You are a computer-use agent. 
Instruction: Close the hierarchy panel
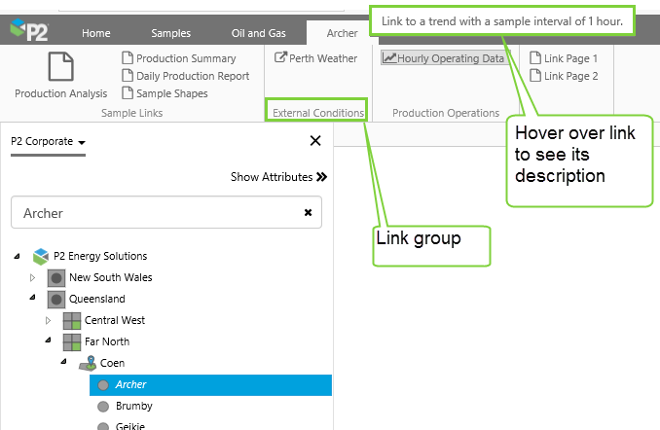[x=314, y=141]
